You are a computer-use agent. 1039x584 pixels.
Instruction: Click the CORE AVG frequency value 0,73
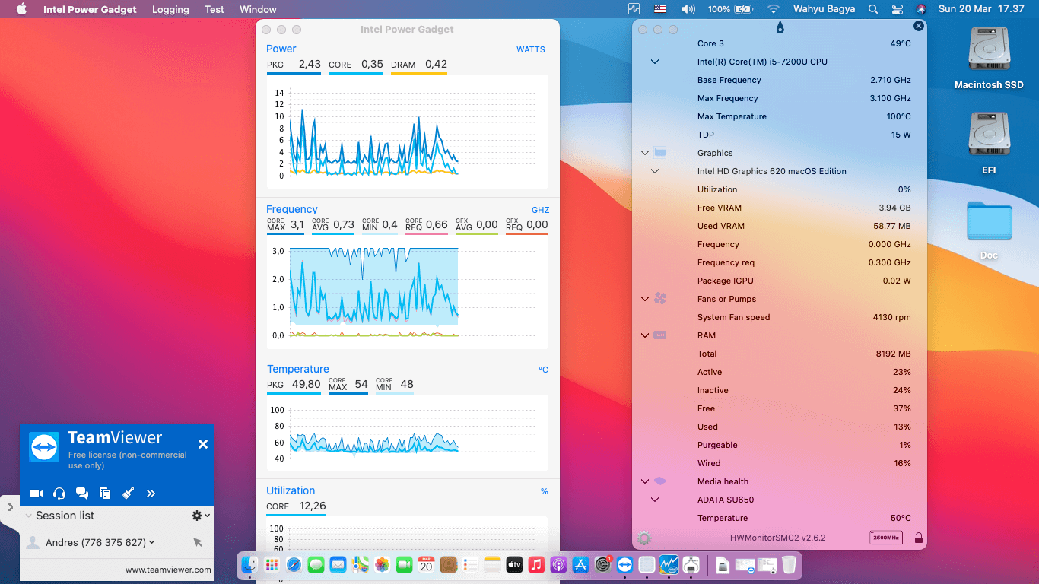[x=344, y=224]
